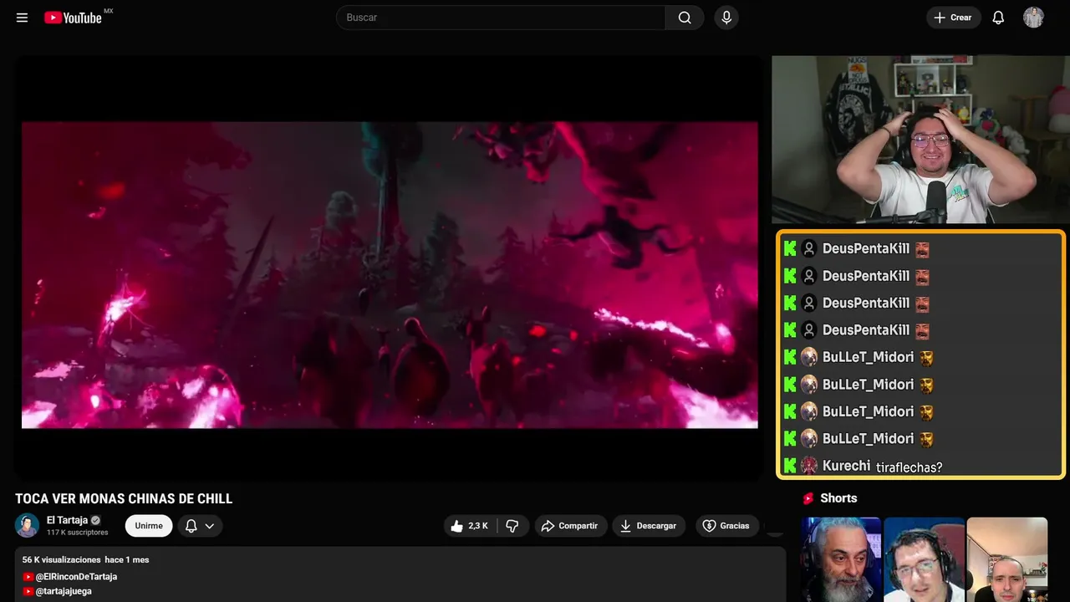Join the channel with Unirme
This screenshot has height=602, width=1070.
click(149, 526)
